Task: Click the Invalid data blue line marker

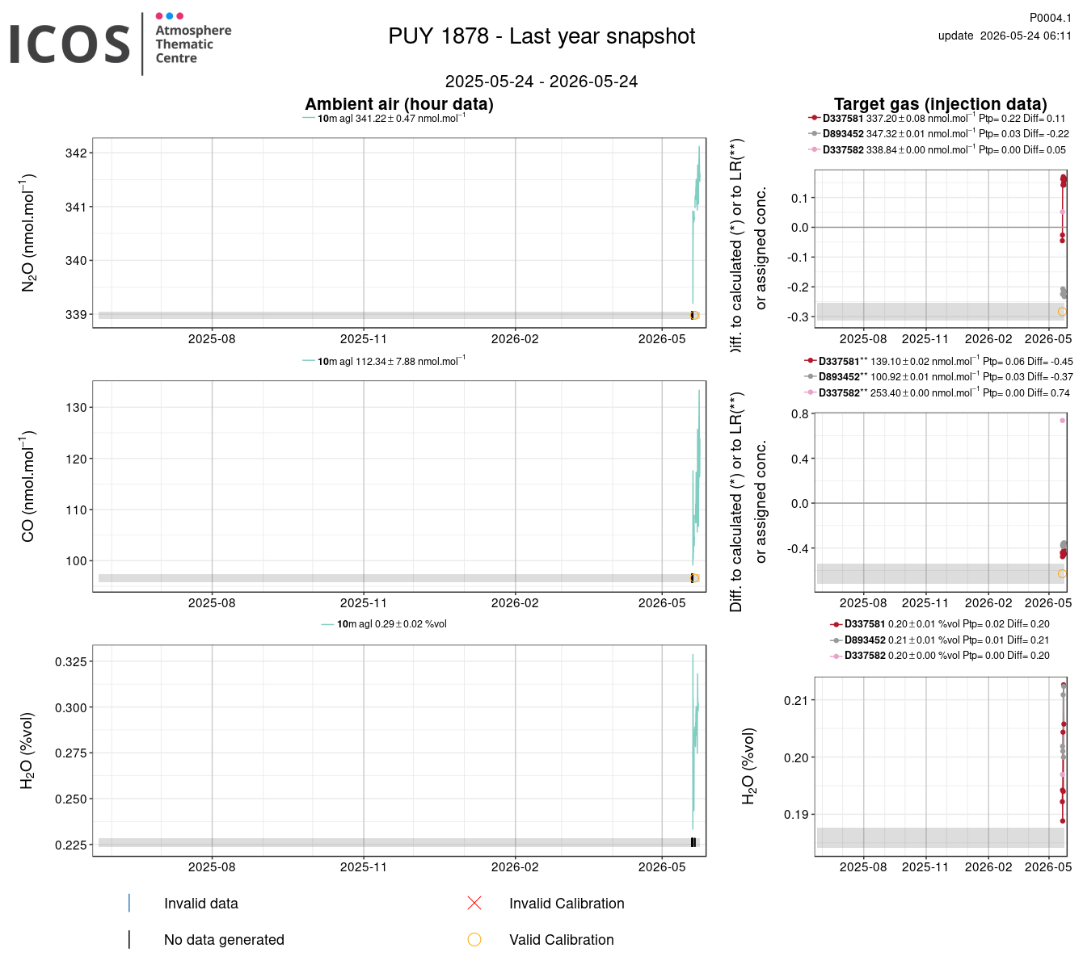Action: coord(129,903)
